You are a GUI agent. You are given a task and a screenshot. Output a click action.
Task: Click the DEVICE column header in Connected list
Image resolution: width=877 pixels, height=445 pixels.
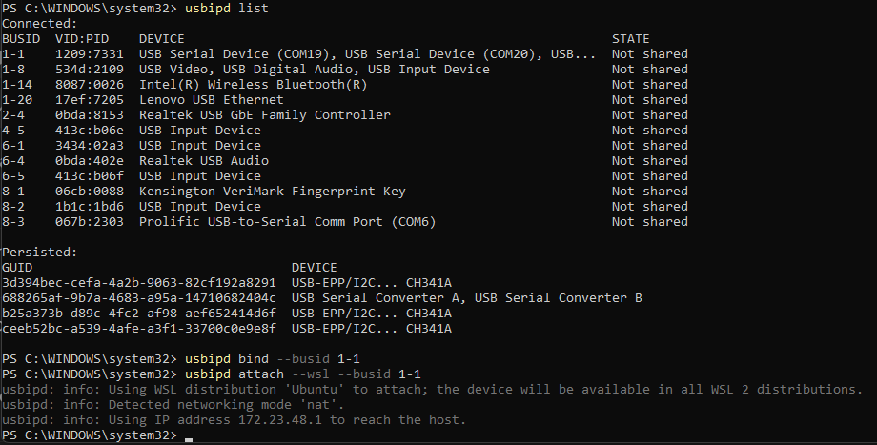click(x=162, y=39)
